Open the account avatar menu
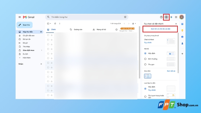Screen dimensions: 201x113 tap(181, 17)
